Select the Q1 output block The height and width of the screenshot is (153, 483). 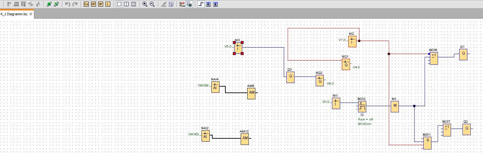463,54
